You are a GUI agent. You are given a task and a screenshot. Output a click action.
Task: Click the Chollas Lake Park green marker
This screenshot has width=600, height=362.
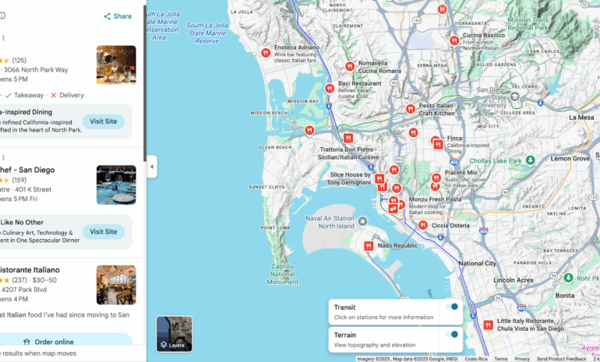[x=530, y=160]
